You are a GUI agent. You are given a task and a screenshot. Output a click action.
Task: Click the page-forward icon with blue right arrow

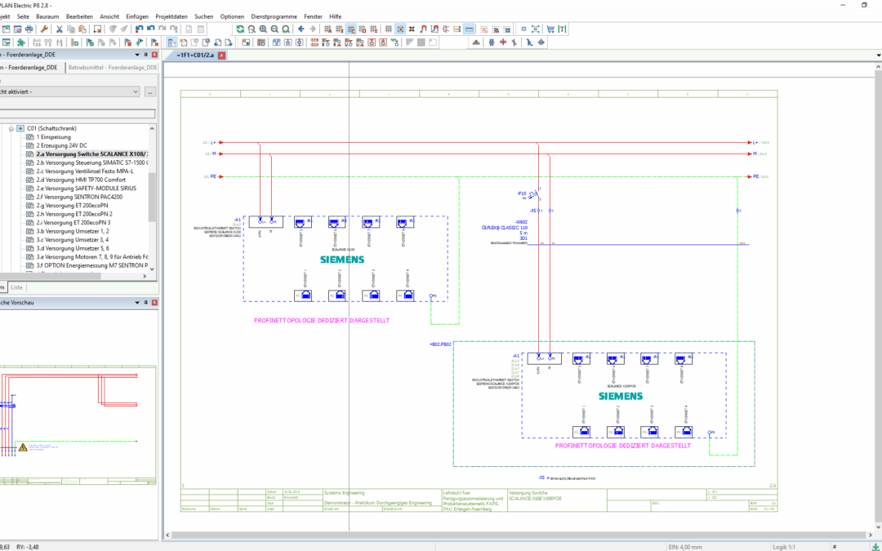tap(229, 42)
